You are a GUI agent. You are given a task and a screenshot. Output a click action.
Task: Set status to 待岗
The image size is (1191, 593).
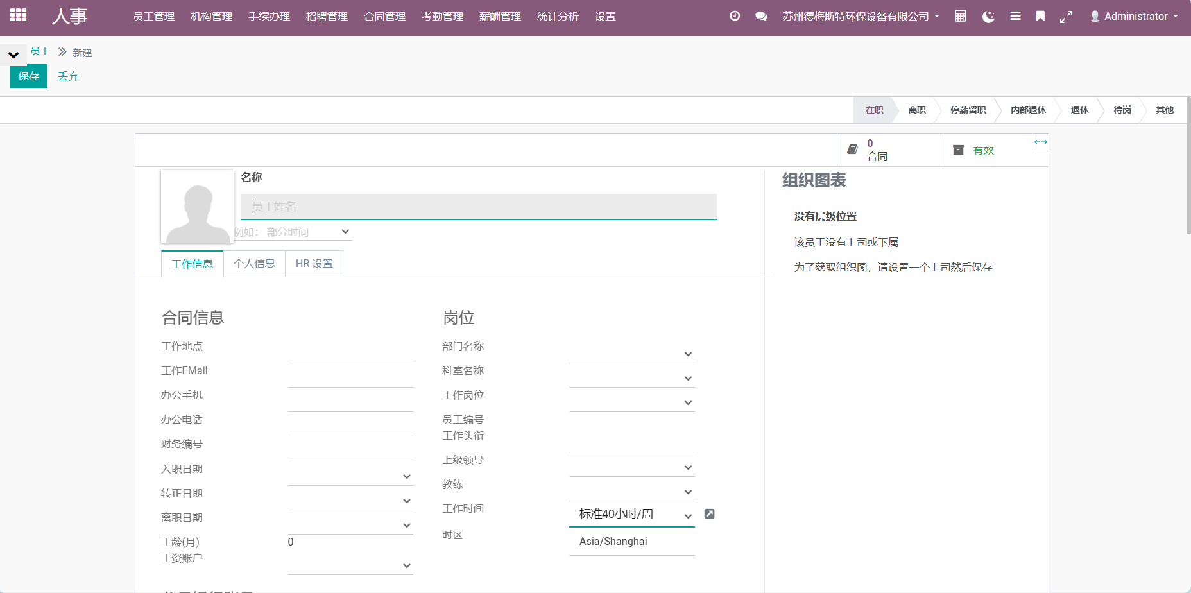point(1122,110)
